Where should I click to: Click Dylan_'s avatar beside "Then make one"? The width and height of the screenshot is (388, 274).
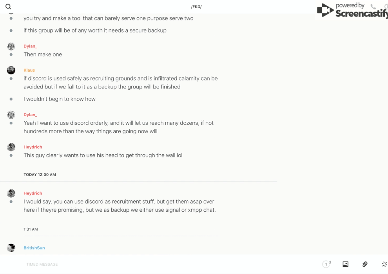(11, 46)
